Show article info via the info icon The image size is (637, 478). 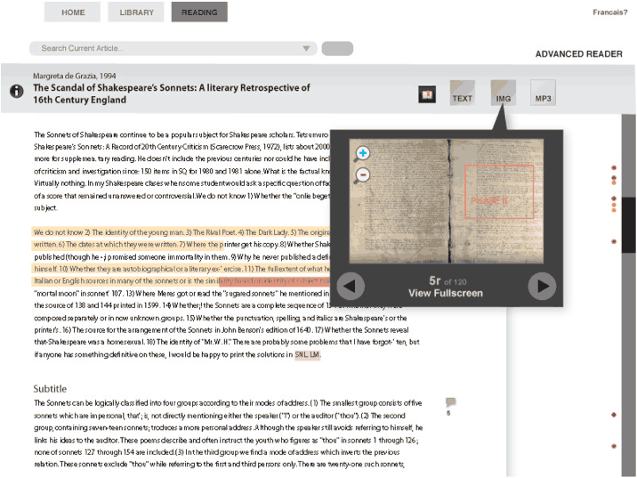point(16,91)
